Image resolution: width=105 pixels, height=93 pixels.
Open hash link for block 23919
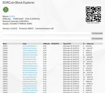(x=31, y=73)
